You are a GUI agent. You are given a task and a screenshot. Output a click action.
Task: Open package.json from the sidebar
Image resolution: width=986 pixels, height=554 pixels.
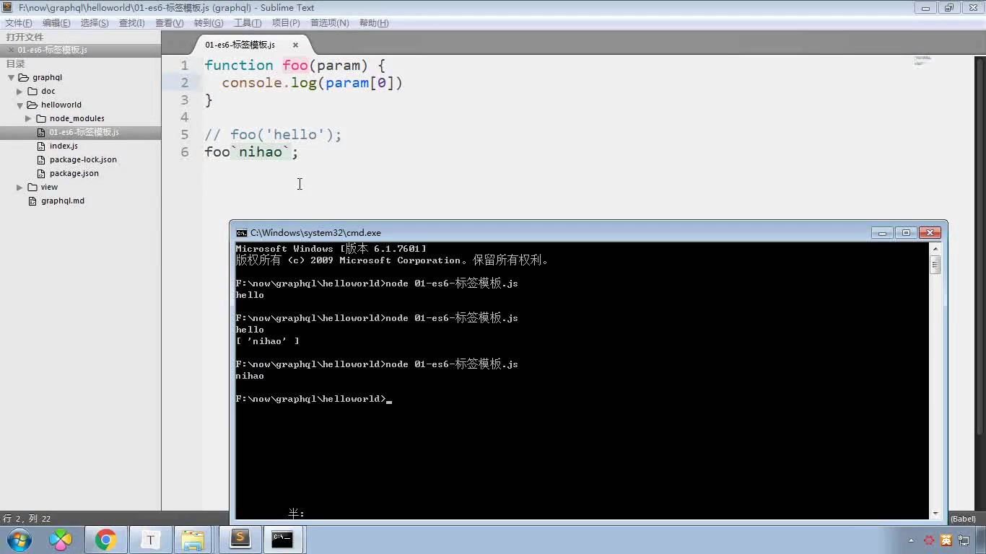pos(74,173)
